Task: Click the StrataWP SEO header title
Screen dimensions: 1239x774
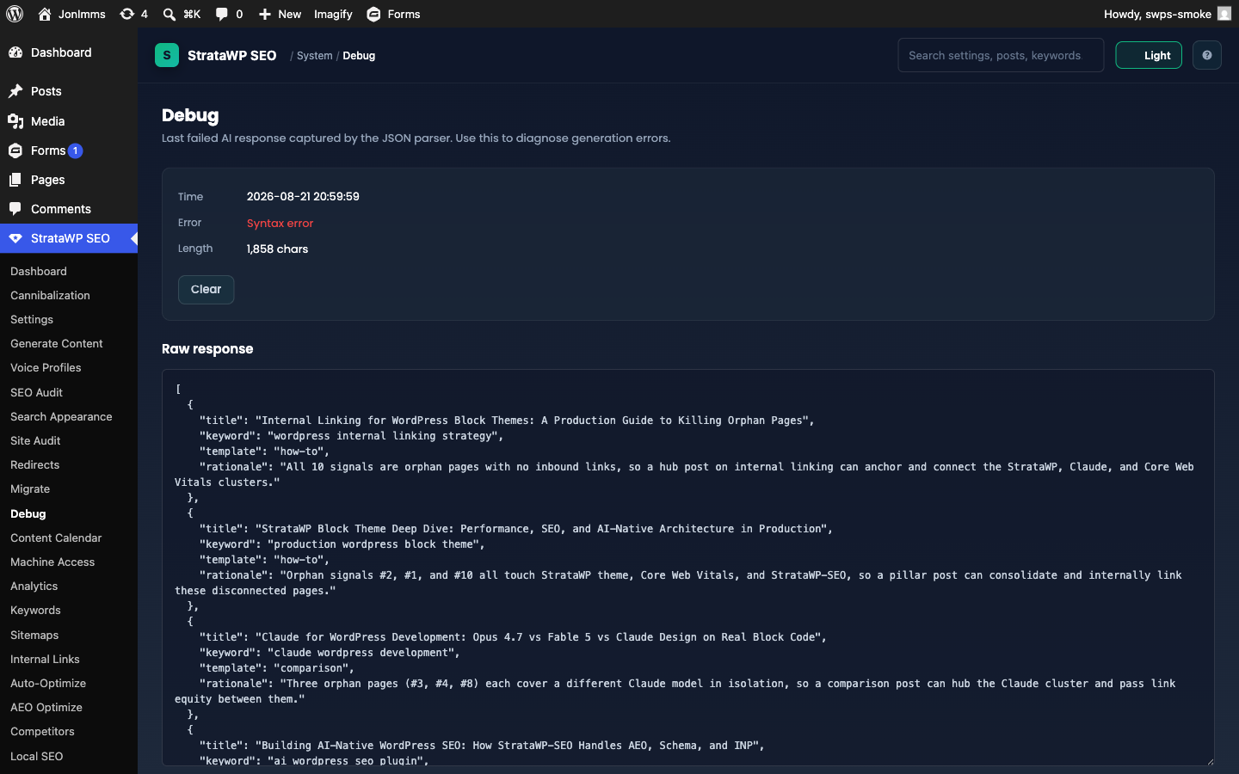Action: 231,55
